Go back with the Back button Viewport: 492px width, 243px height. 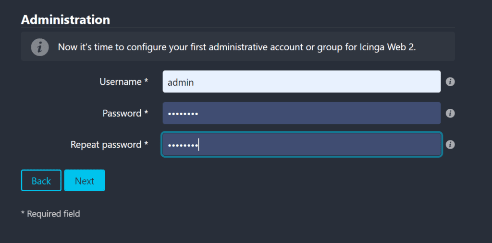[41, 181]
